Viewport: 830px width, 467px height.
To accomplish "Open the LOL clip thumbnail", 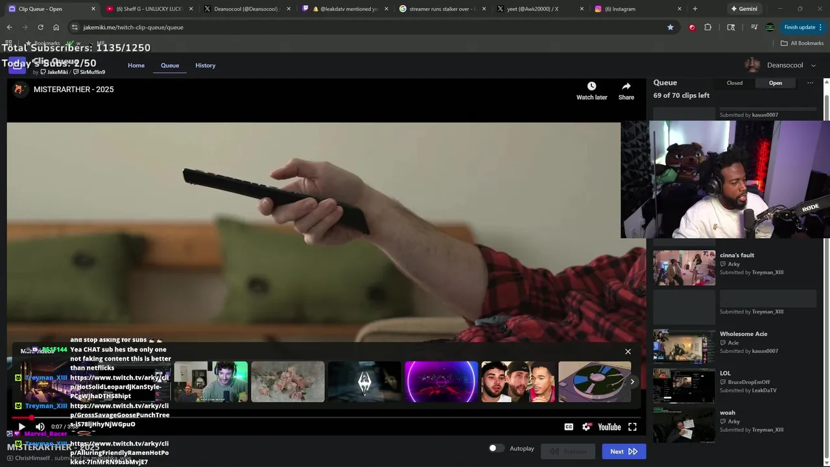I will pyautogui.click(x=684, y=386).
